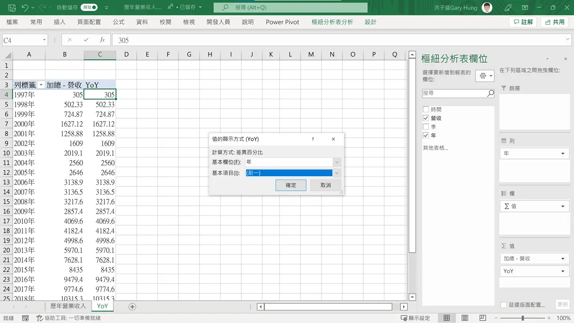Adjust the zoom slider in status bar
The height and width of the screenshot is (323, 574).
tap(522, 318)
